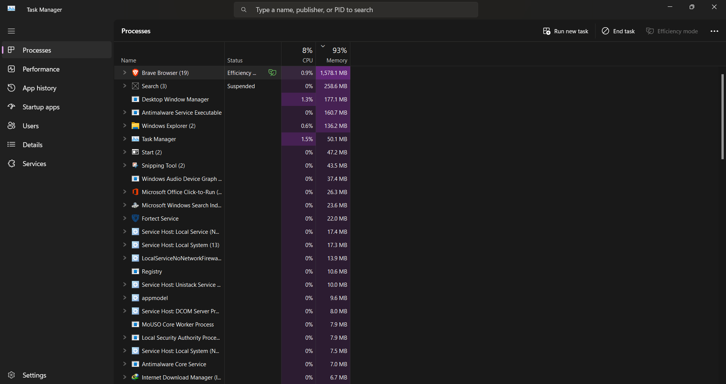Click the Windows Audio Device Graph icon
Image resolution: width=726 pixels, height=384 pixels.
(135, 179)
